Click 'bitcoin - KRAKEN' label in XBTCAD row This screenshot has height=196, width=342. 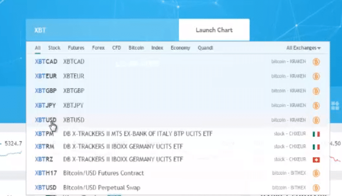[x=288, y=61]
